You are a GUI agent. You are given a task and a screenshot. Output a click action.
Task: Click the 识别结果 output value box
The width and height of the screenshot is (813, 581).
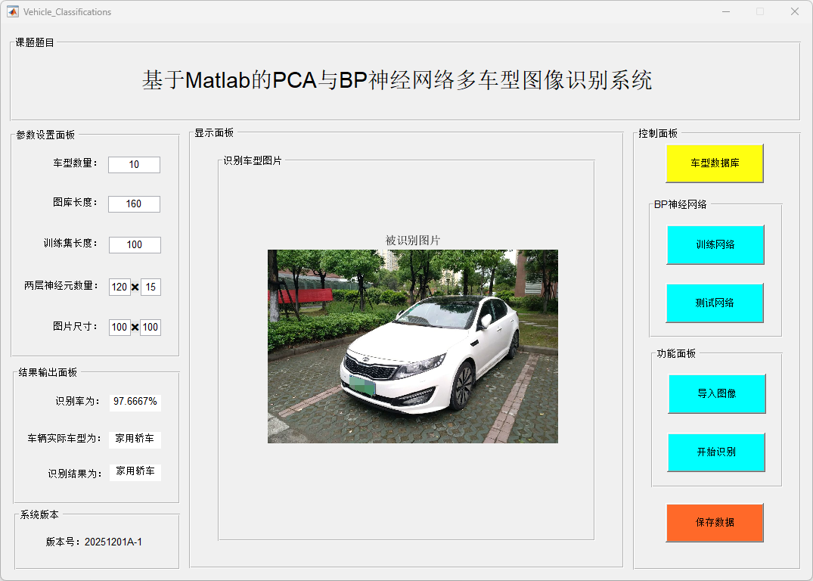coord(135,472)
